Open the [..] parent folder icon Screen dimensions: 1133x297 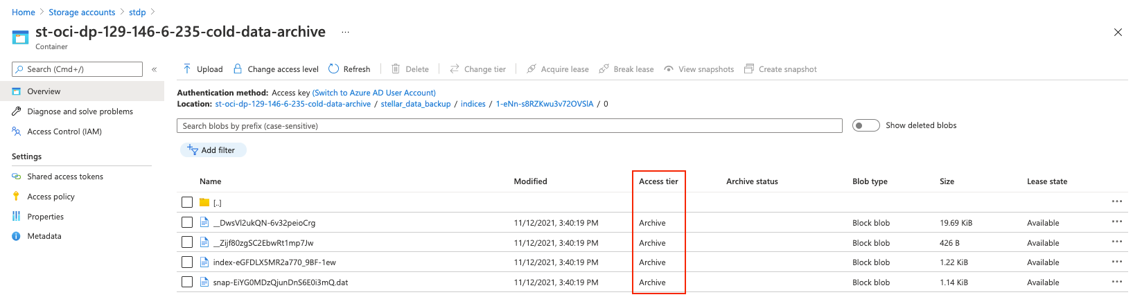[x=204, y=203]
